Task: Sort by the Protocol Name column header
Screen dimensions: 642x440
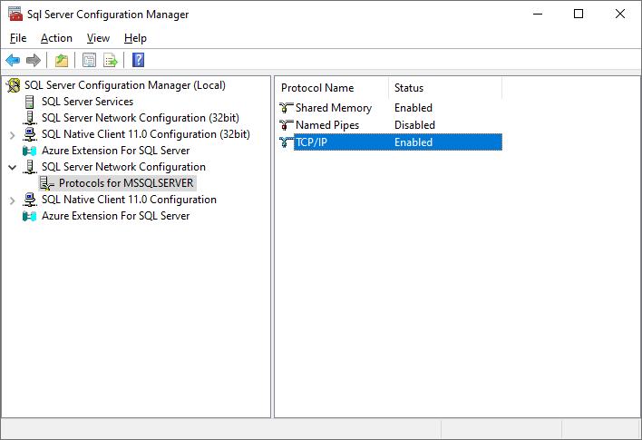Action: tap(332, 88)
